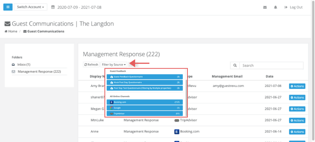Open the bell notifications icon

tap(275, 7)
